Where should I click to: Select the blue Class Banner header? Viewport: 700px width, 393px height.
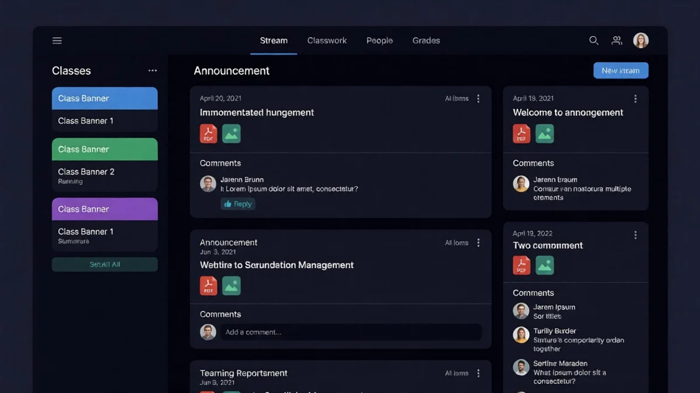tap(105, 98)
